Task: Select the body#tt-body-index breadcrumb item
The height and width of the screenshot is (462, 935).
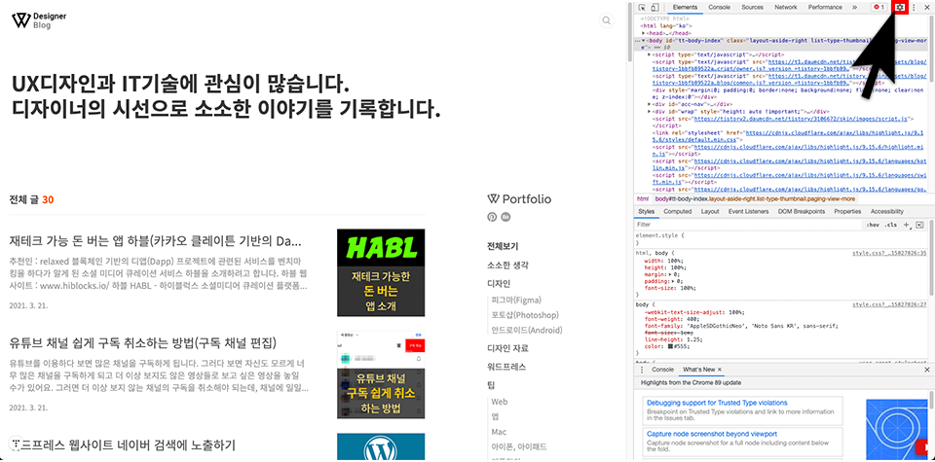Action: pyautogui.click(x=755, y=198)
